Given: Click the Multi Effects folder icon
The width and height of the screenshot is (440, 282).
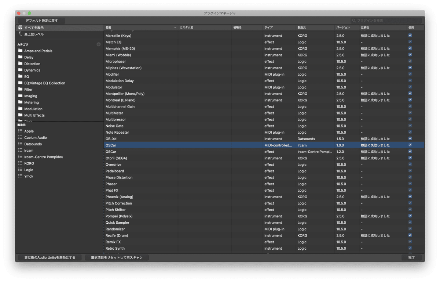Looking at the screenshot, I should pos(21,115).
